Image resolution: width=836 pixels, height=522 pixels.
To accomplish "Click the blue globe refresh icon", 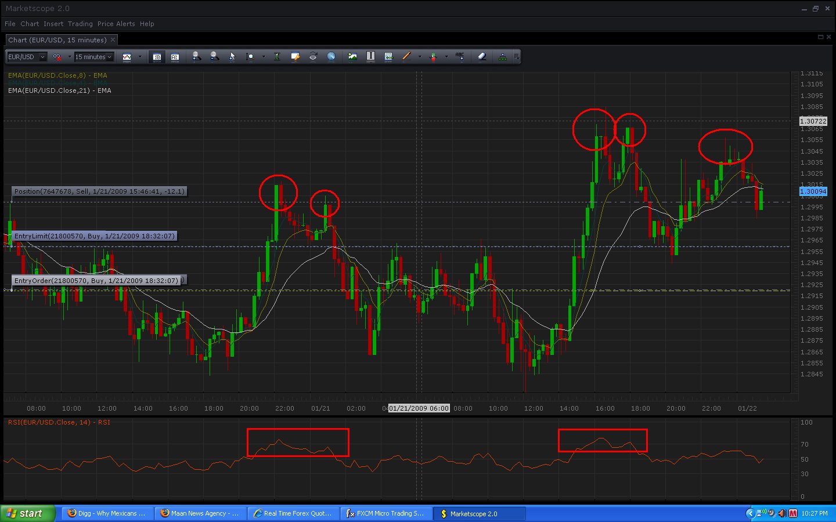I will click(x=331, y=57).
